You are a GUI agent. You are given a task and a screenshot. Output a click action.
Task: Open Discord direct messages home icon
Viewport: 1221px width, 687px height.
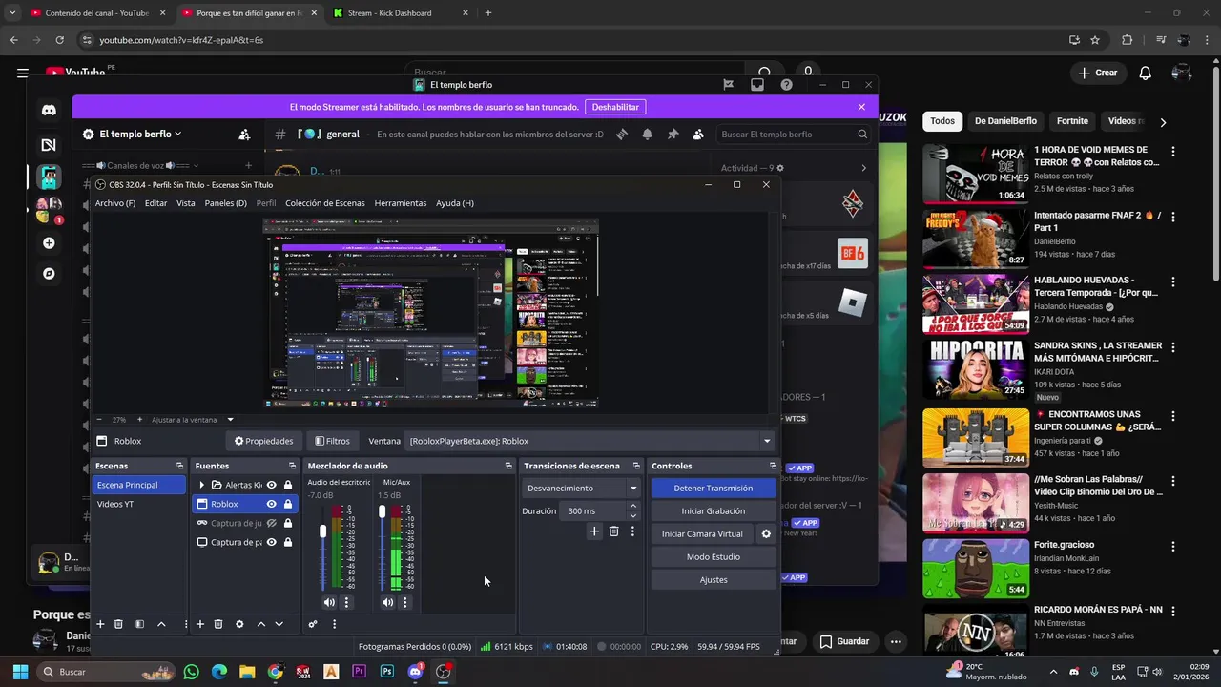point(49,110)
